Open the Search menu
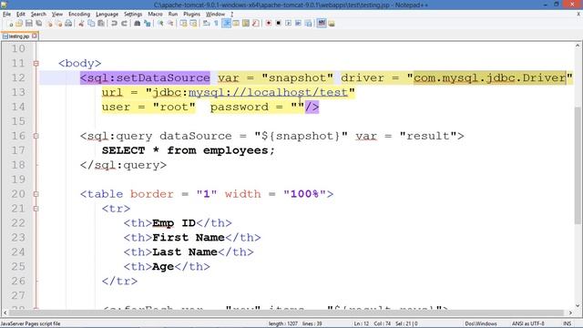The width and height of the screenshot is (583, 328). [38, 15]
